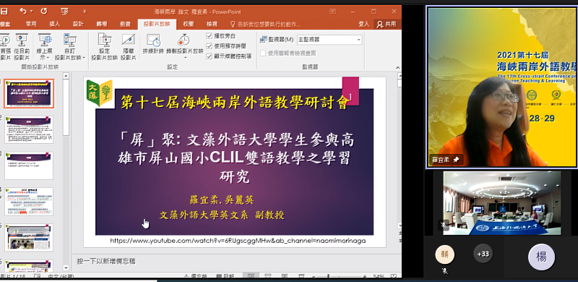Click 登入 sign in
Screen dimensions: 578x282
(x=364, y=24)
